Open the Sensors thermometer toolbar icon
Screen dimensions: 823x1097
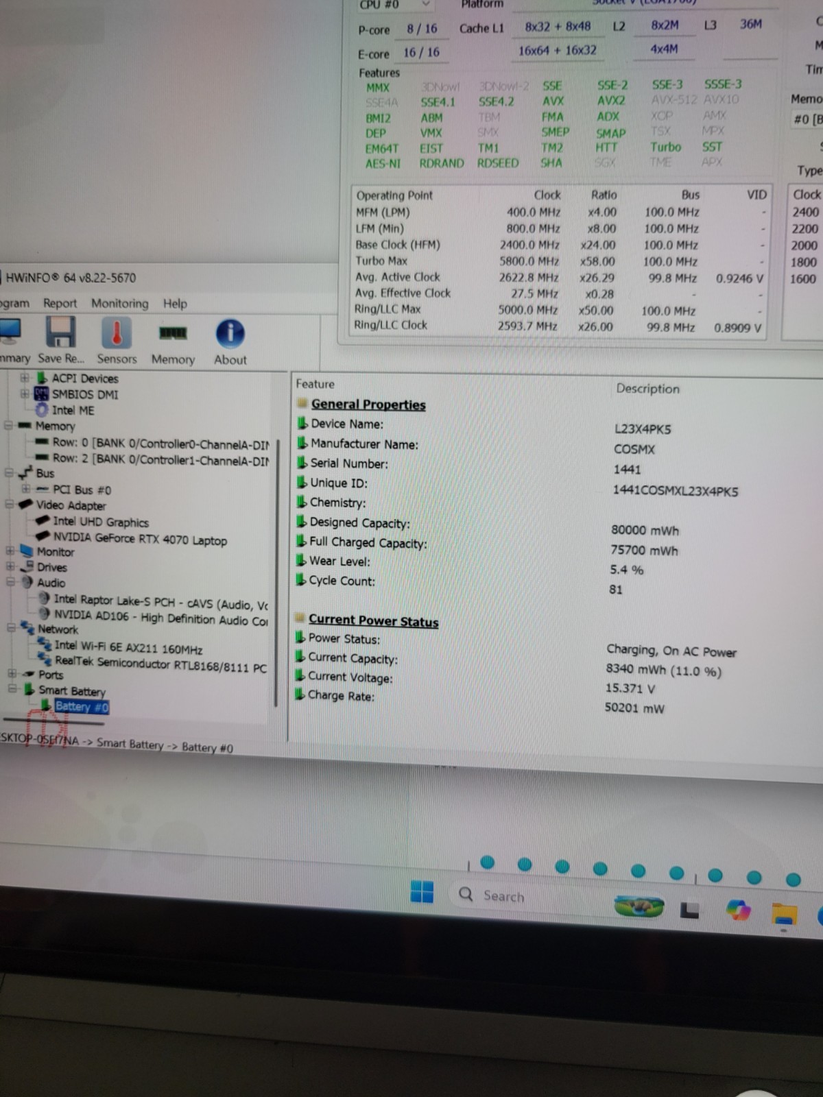(x=117, y=333)
